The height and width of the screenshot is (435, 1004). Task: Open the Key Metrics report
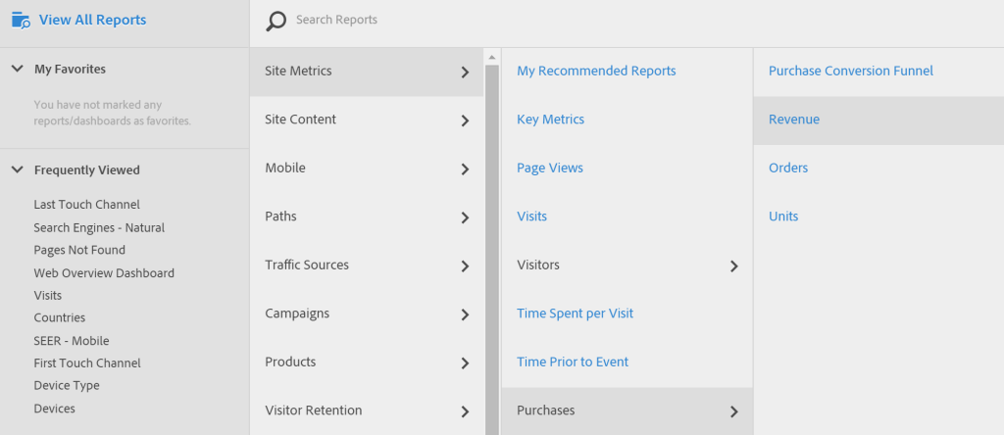(x=550, y=120)
